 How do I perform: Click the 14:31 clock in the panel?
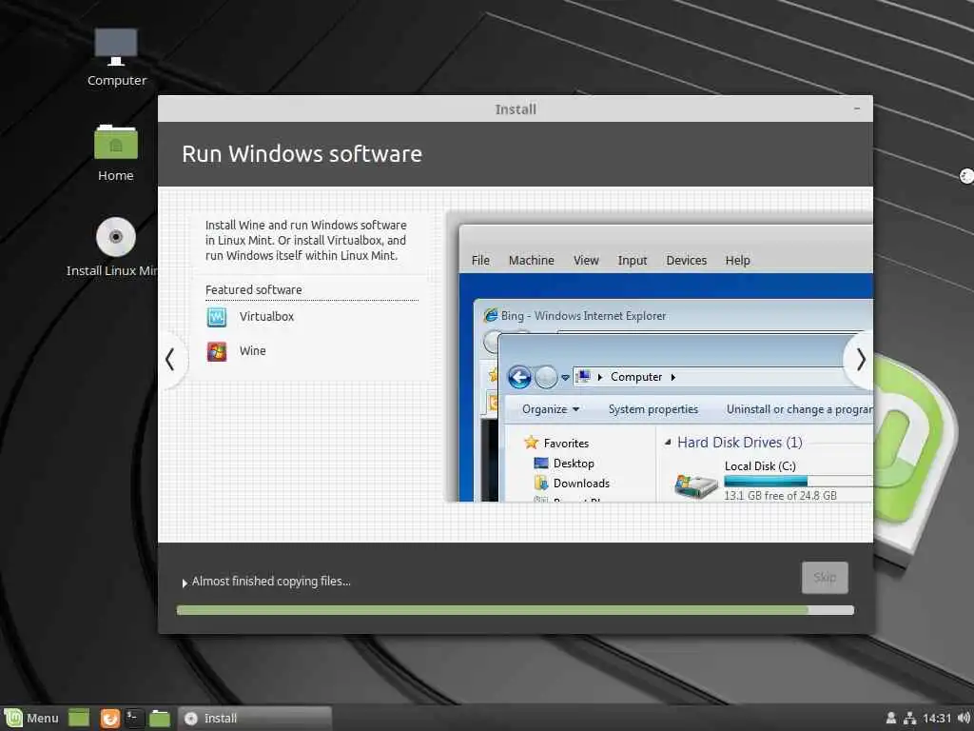(937, 718)
